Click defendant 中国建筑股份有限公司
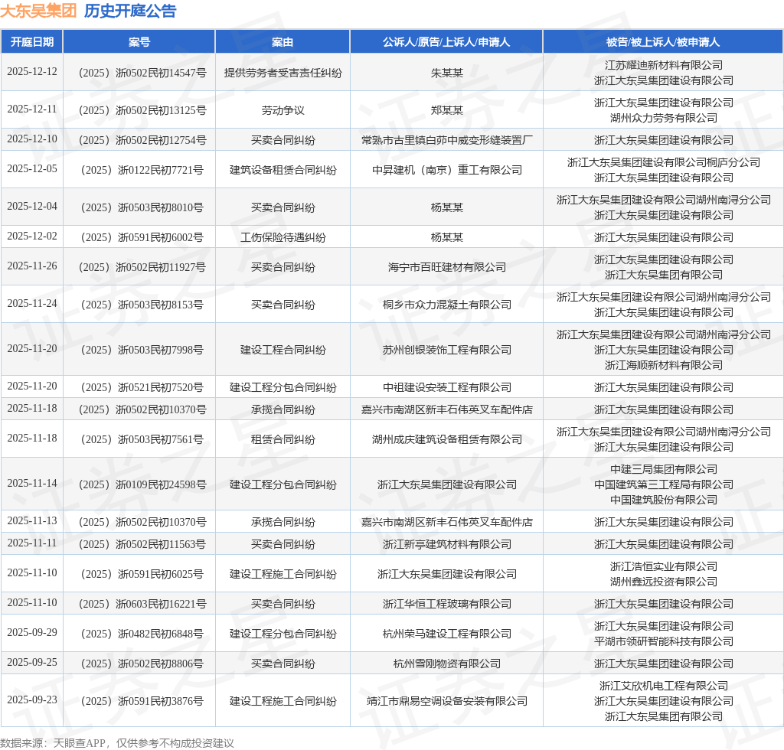Screen dimensions: 784x750 point(663,500)
